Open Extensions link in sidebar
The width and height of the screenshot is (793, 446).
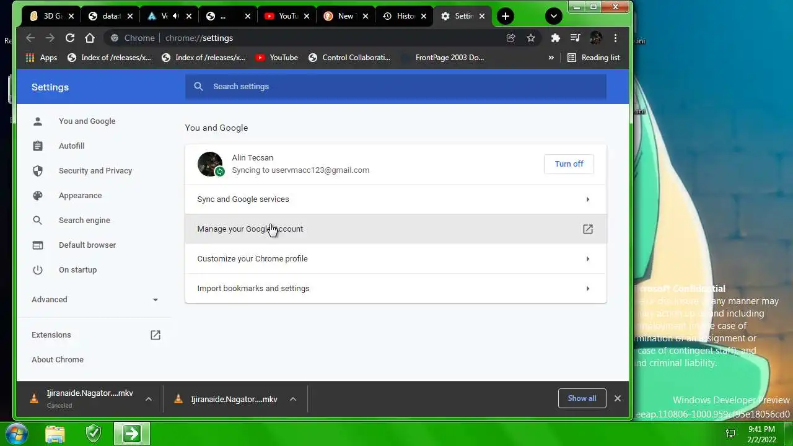point(96,335)
